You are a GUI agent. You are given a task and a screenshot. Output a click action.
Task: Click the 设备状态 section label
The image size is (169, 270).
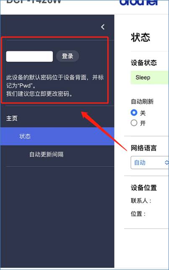point(144,63)
